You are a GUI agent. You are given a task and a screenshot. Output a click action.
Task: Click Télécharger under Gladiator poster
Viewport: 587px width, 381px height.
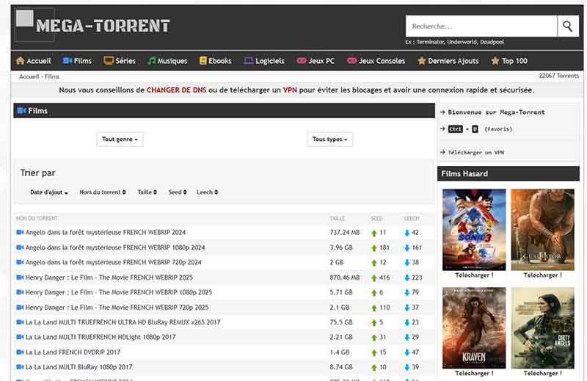click(x=542, y=275)
